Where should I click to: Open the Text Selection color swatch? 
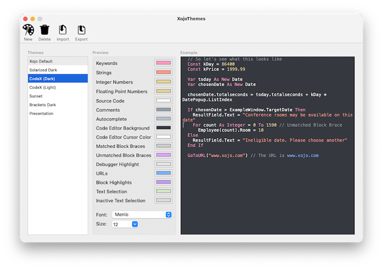click(163, 191)
